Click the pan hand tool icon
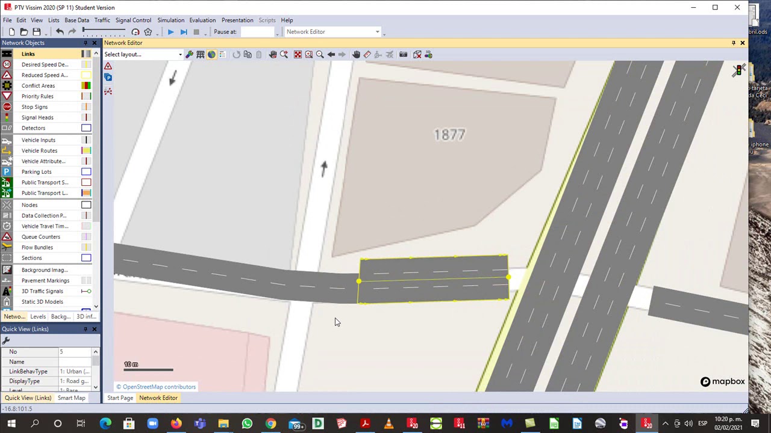Viewport: 771px width, 433px height. coord(356,55)
